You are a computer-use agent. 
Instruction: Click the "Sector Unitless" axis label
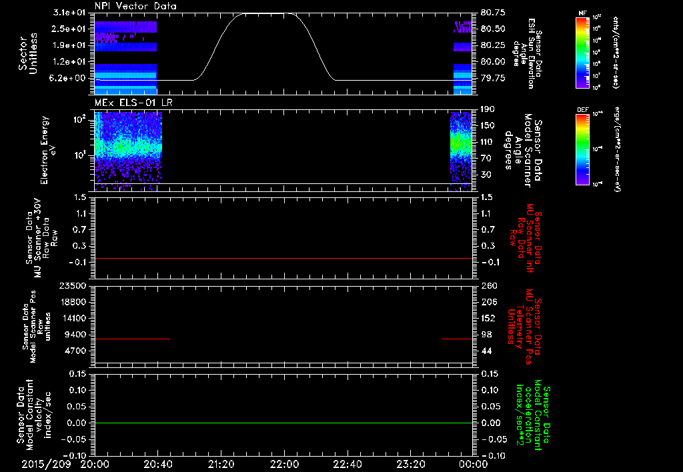pyautogui.click(x=28, y=53)
